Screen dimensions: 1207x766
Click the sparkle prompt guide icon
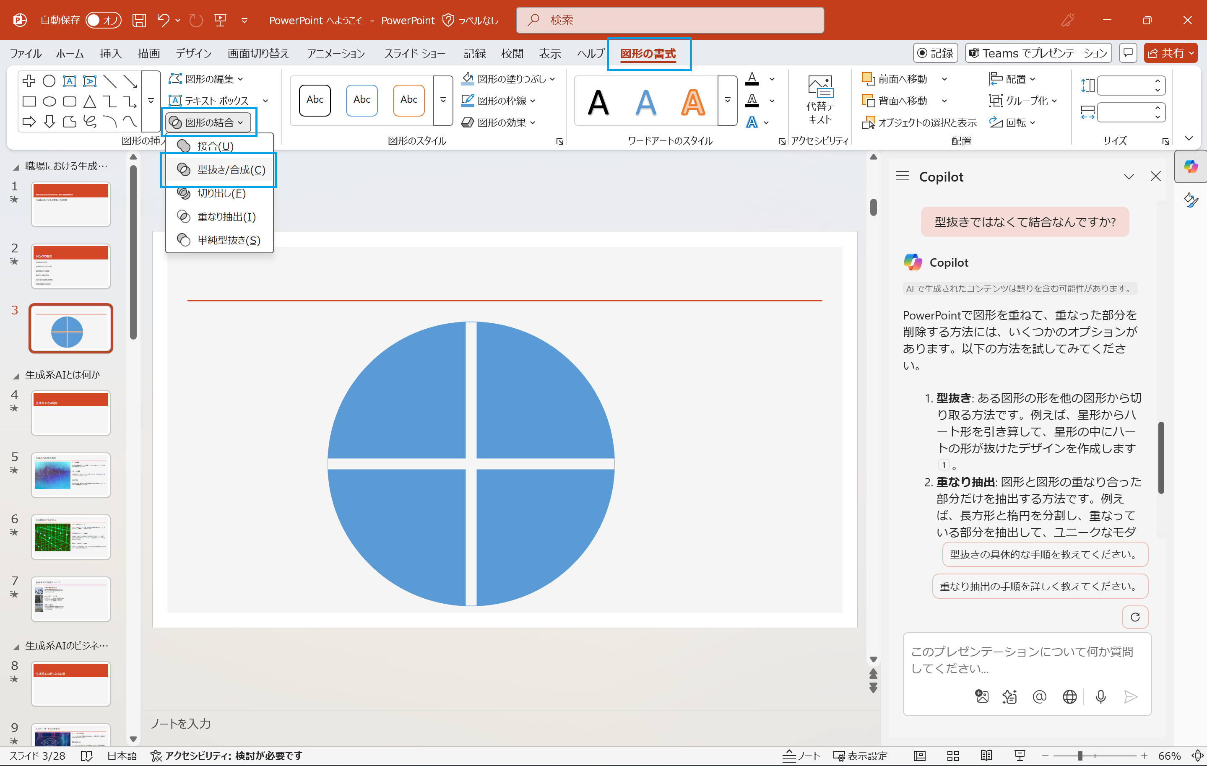(x=1009, y=696)
